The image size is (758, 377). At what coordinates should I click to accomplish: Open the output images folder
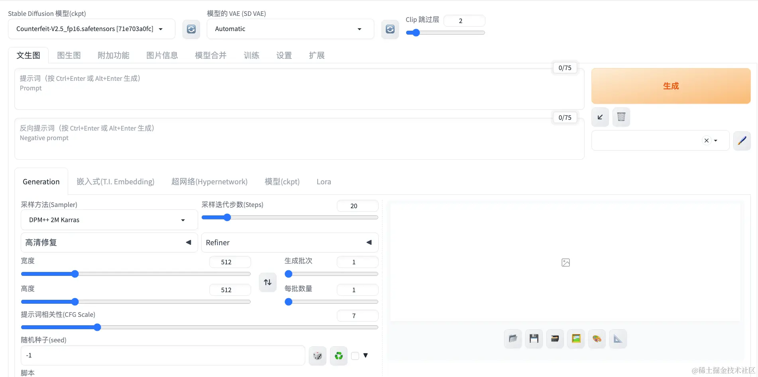point(513,339)
